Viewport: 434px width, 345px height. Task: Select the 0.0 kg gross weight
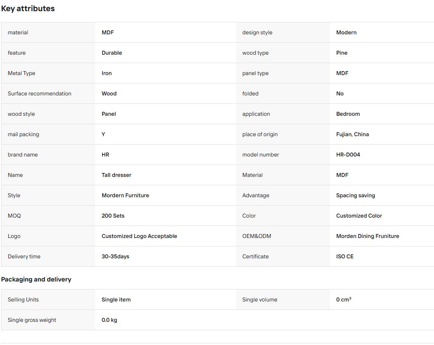click(109, 320)
